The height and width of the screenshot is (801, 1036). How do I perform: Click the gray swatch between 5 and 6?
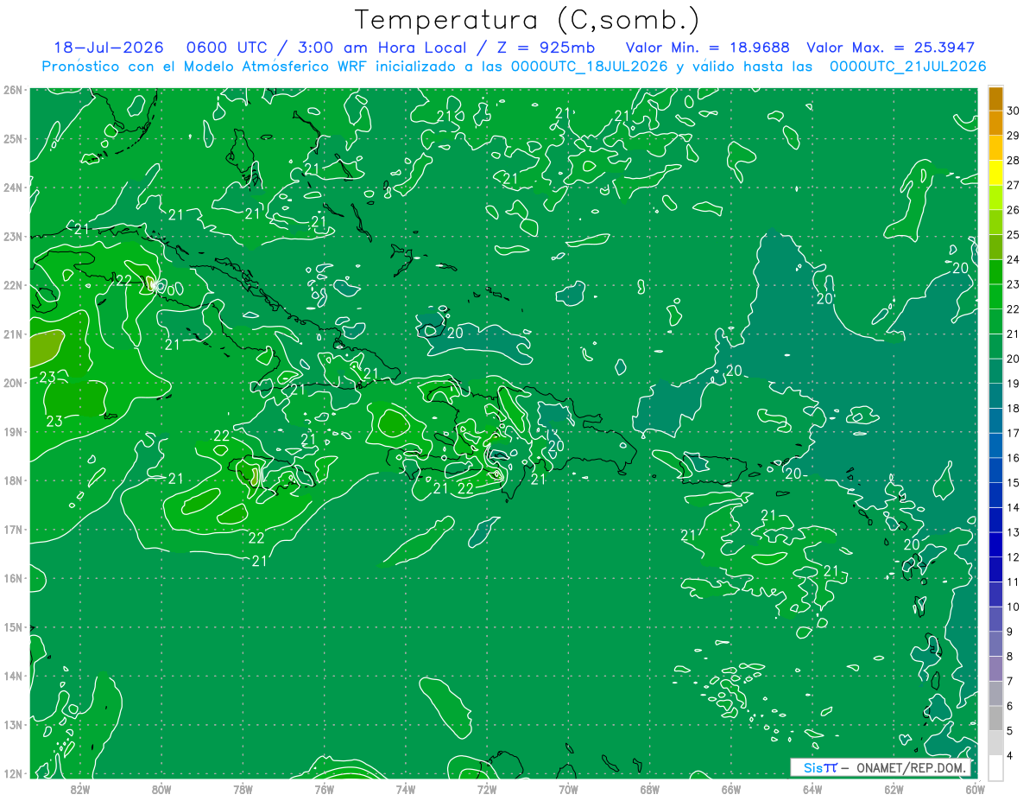tap(995, 718)
